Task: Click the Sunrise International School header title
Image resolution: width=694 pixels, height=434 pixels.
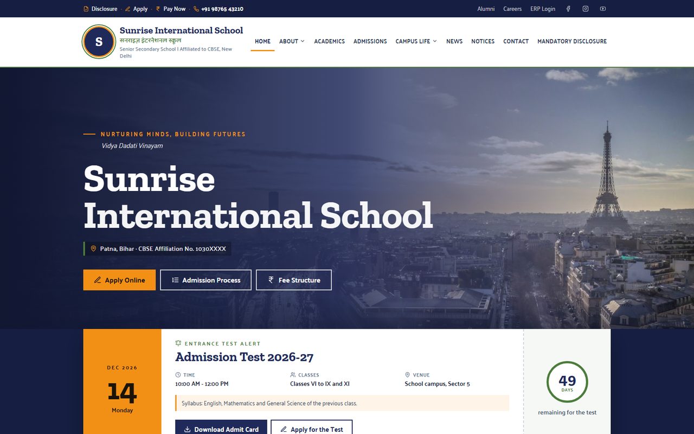Action: click(181, 30)
